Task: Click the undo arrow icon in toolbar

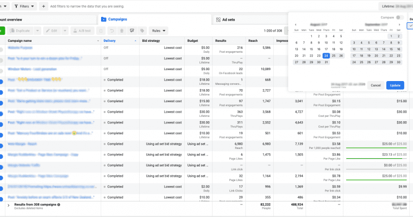Action: 112,31
